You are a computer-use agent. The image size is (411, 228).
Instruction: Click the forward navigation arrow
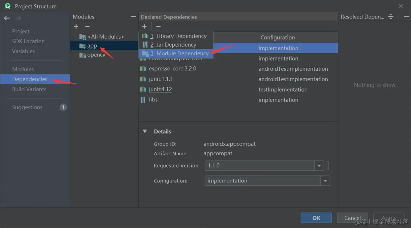pyautogui.click(x=18, y=18)
